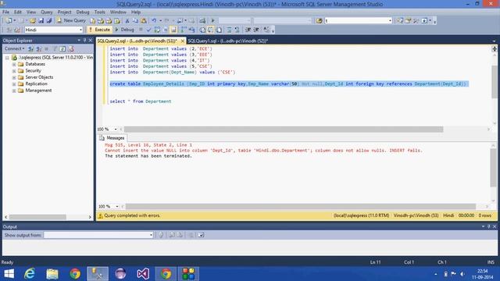Click the Display Estimated Execution Plan icon

point(157,30)
